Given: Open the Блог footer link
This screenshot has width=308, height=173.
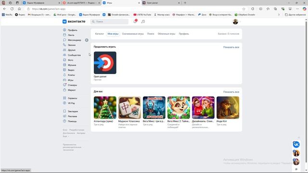Looking at the screenshot, I should pyautogui.click(x=65, y=130).
